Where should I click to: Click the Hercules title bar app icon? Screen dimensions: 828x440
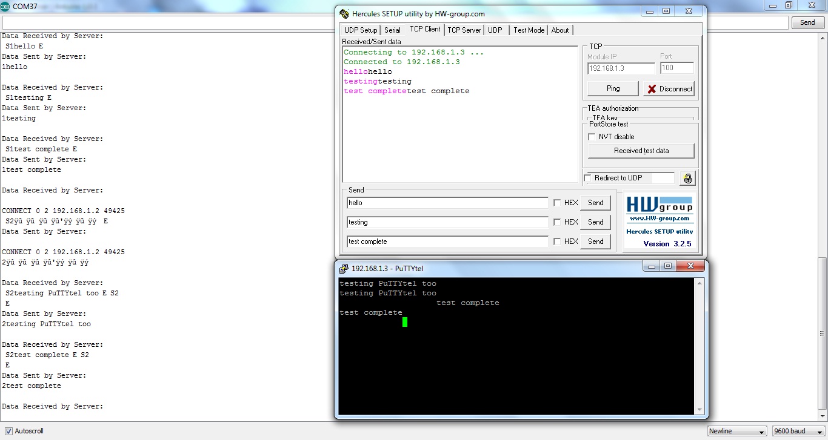coord(345,14)
